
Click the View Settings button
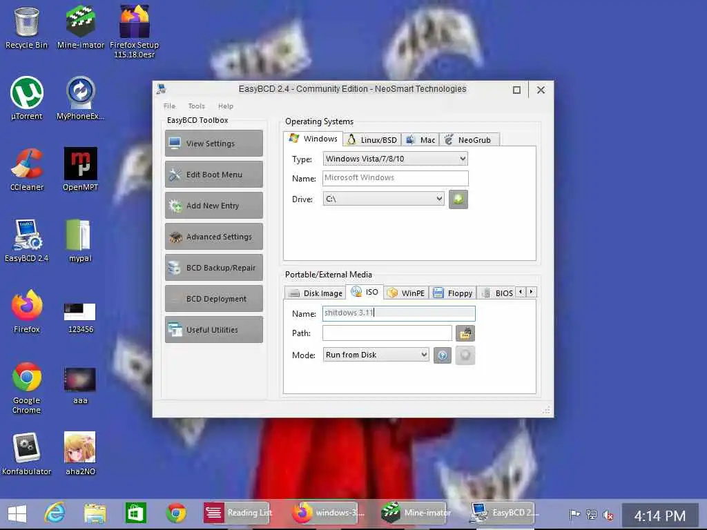click(x=214, y=144)
